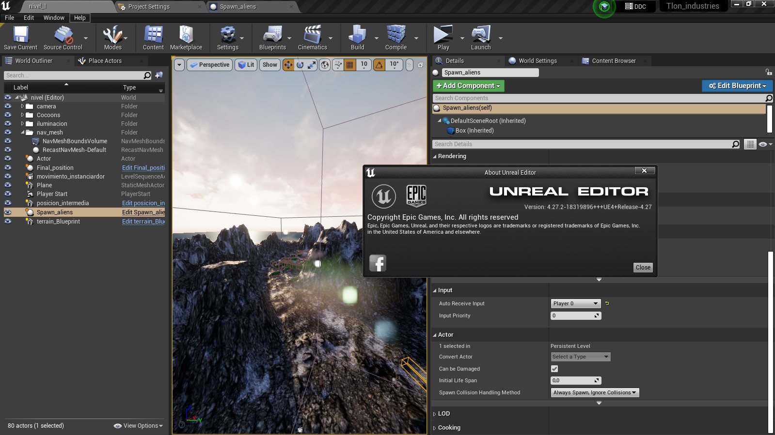Click the Launch toolbar icon
775x435 pixels.
point(481,38)
